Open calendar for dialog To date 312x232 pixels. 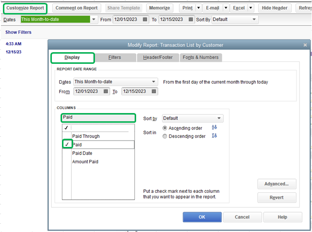pyautogui.click(x=154, y=91)
